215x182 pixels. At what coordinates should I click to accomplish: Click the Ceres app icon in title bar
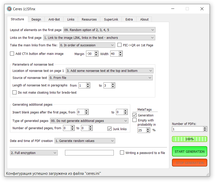9,9
